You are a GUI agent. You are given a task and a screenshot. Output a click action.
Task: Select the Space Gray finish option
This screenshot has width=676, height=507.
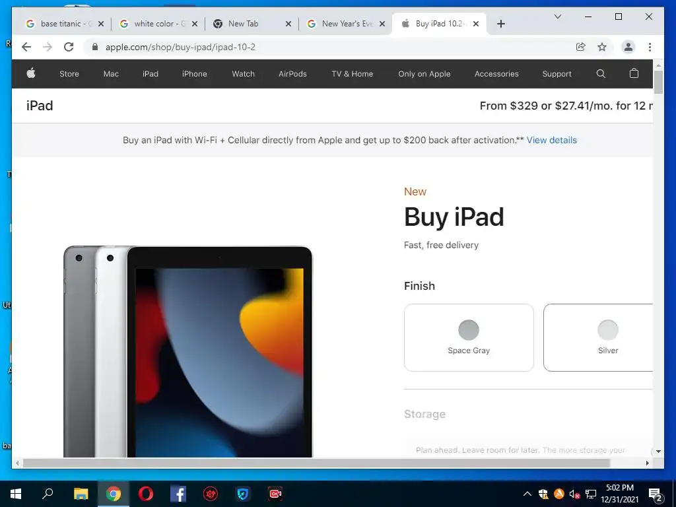(469, 337)
